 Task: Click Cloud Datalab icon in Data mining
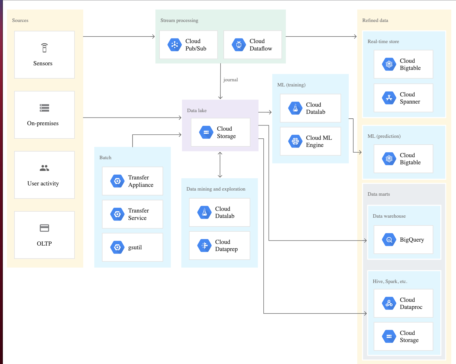click(204, 213)
